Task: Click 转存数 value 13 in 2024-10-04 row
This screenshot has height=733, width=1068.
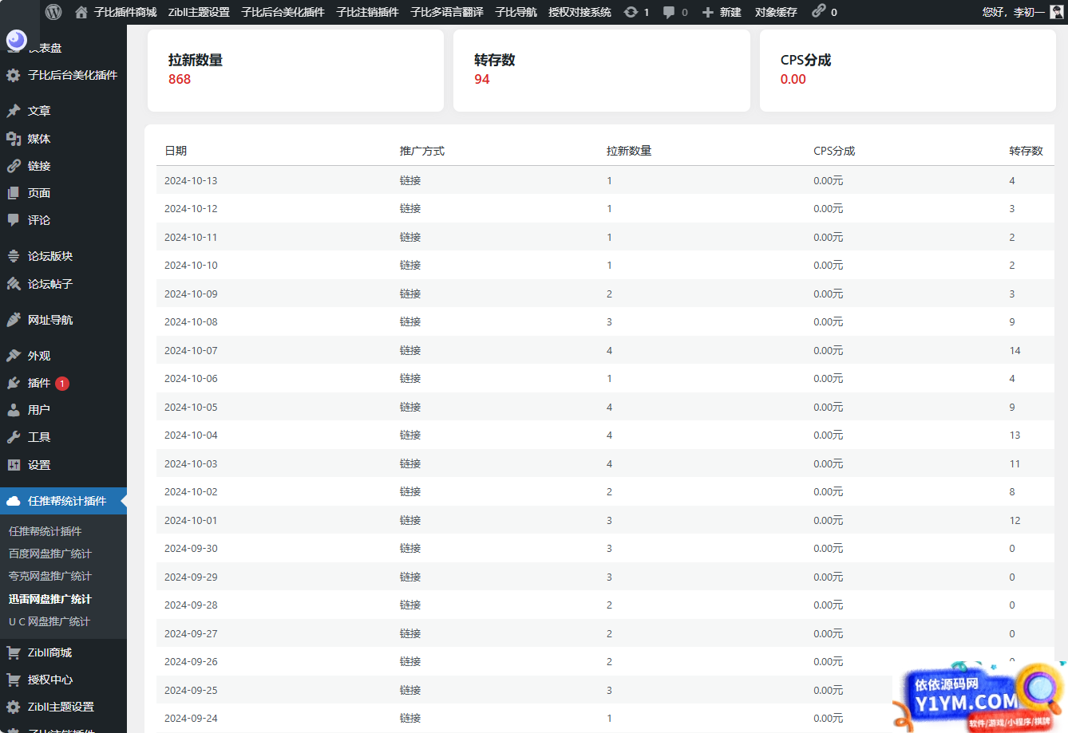Action: (x=1015, y=435)
